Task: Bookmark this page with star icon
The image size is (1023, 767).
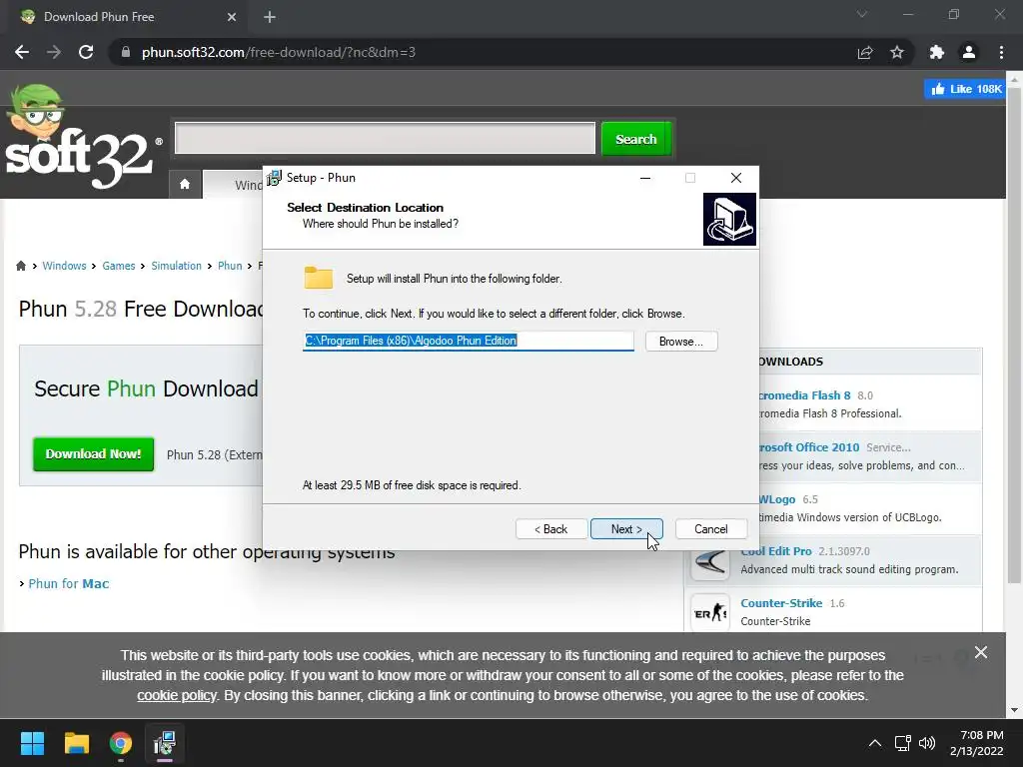Action: click(x=897, y=52)
